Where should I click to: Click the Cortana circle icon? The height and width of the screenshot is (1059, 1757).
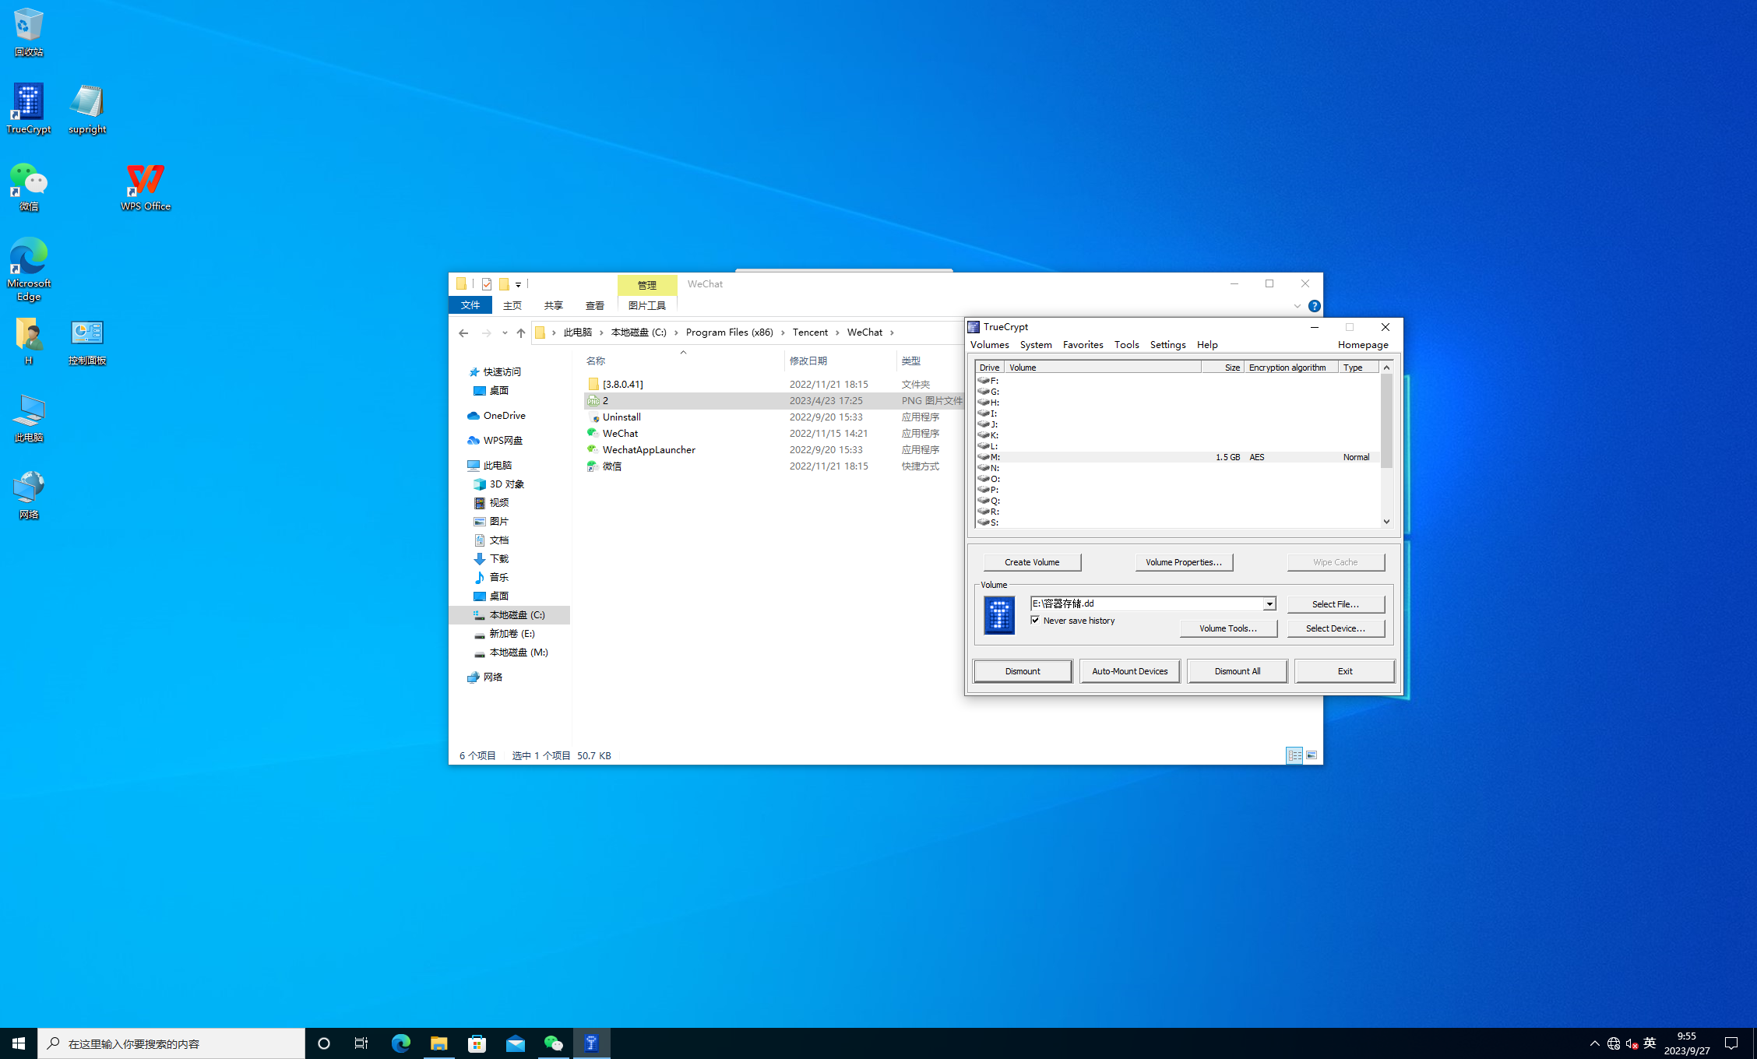[324, 1043]
